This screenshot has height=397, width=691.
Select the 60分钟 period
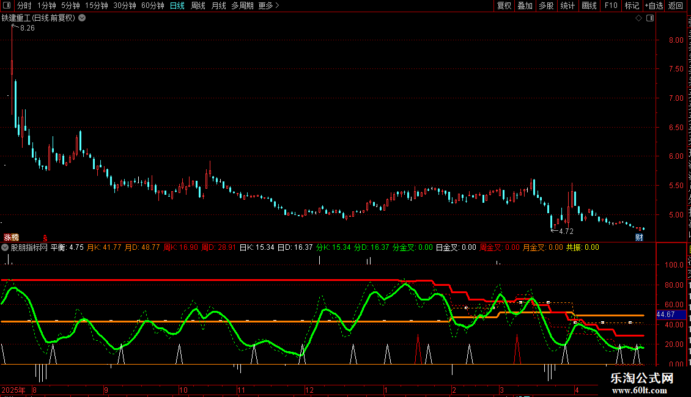pos(153,5)
